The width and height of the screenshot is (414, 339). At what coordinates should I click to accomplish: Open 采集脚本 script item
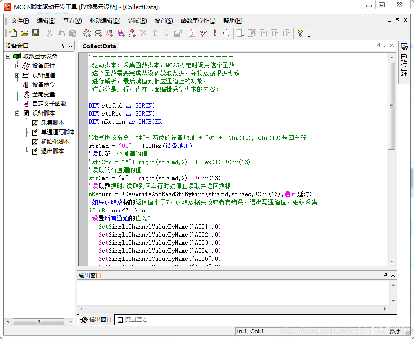53,122
